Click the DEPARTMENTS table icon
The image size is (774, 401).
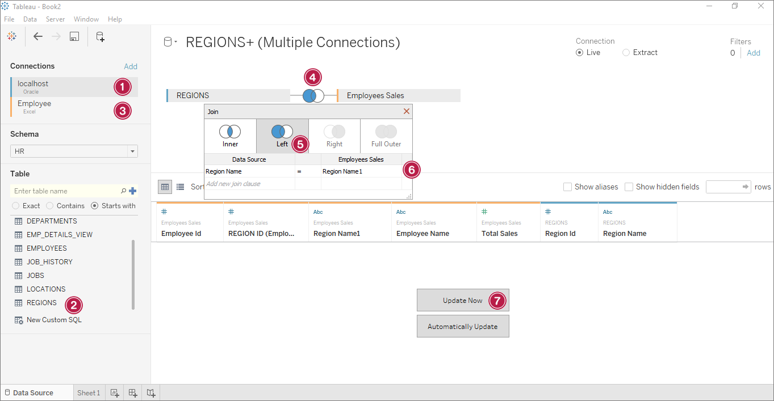pos(18,221)
